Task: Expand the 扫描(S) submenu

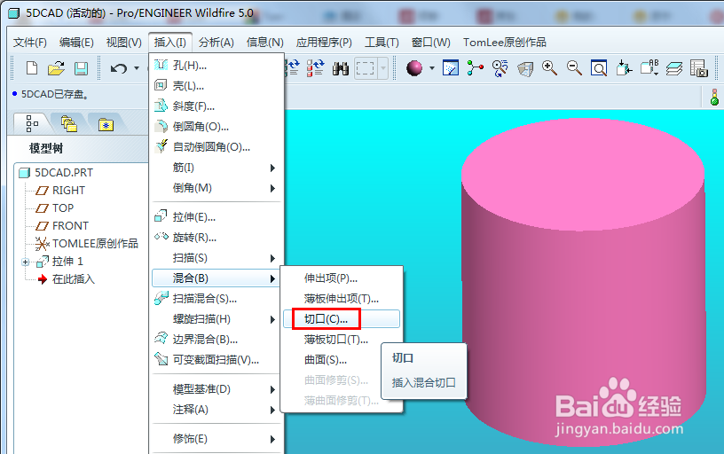Action: (x=216, y=258)
